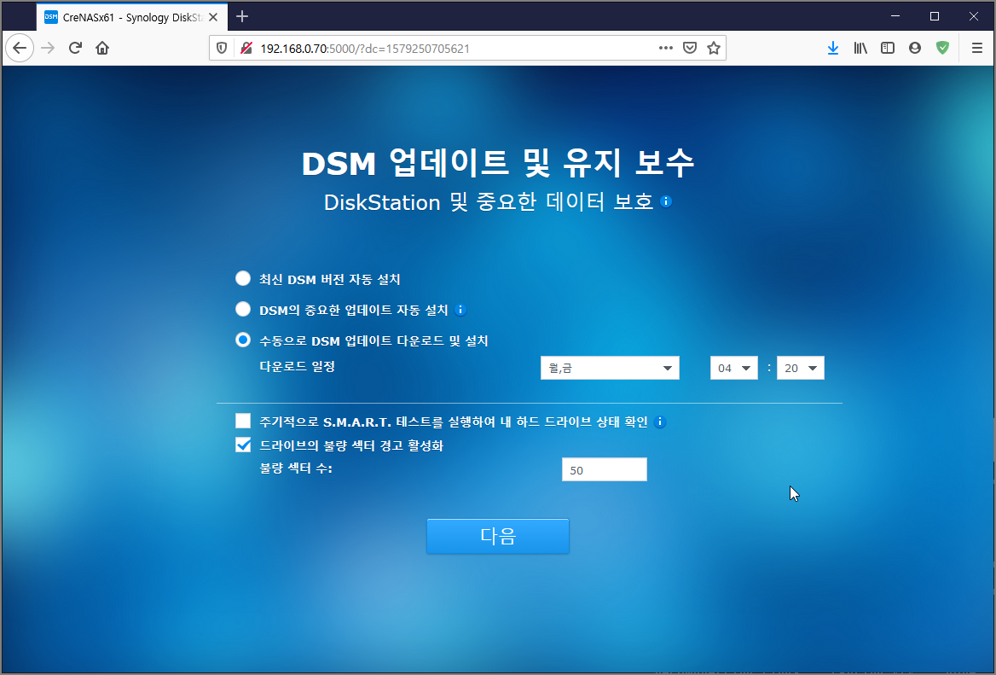Select DSM의 중요한 업데이트 자동 설치 radio
The image size is (996, 675).
tap(243, 309)
